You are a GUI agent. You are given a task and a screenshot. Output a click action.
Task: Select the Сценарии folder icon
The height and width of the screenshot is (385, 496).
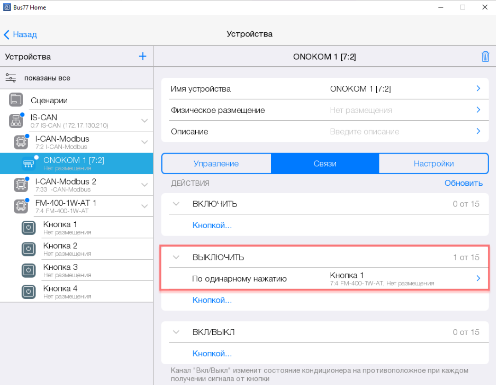[16, 100]
